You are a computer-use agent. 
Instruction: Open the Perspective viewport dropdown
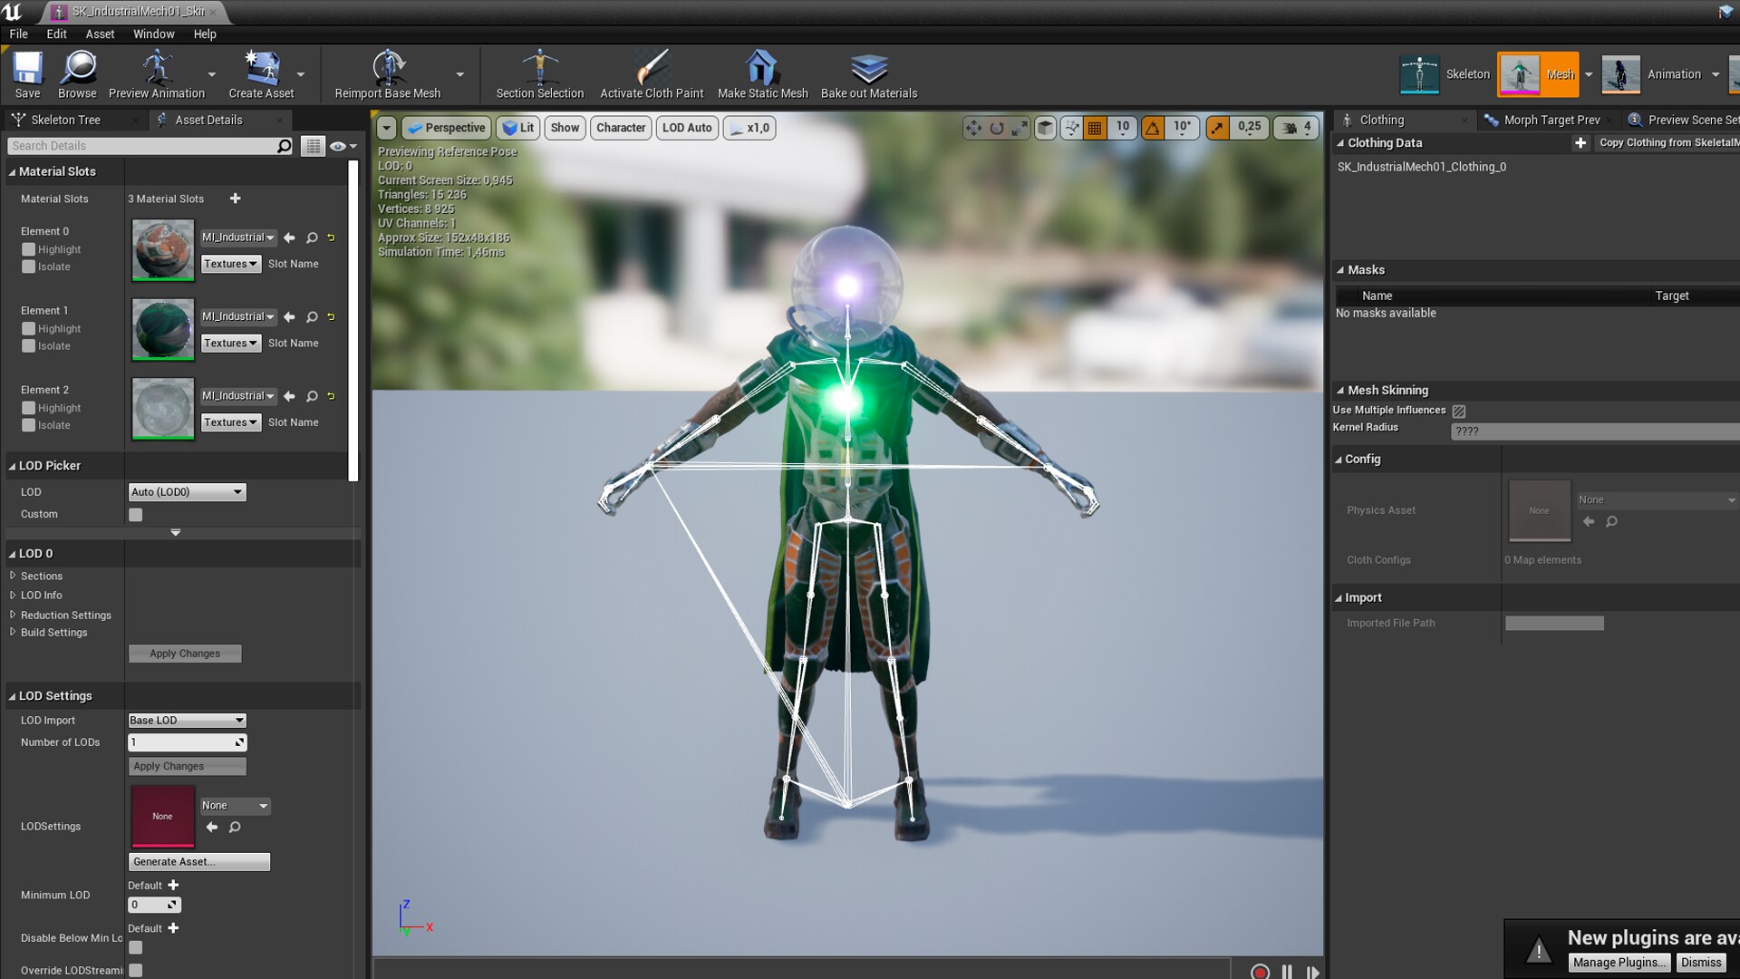pyautogui.click(x=446, y=128)
